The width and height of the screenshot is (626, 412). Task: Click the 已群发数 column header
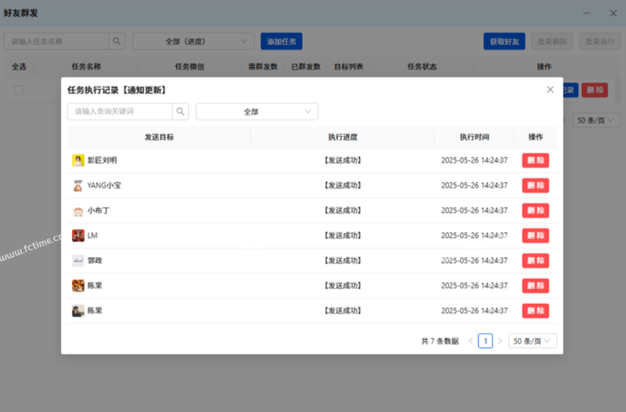coord(306,66)
